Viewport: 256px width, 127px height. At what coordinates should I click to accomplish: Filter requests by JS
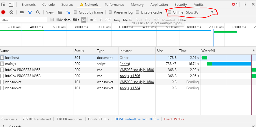101,20
